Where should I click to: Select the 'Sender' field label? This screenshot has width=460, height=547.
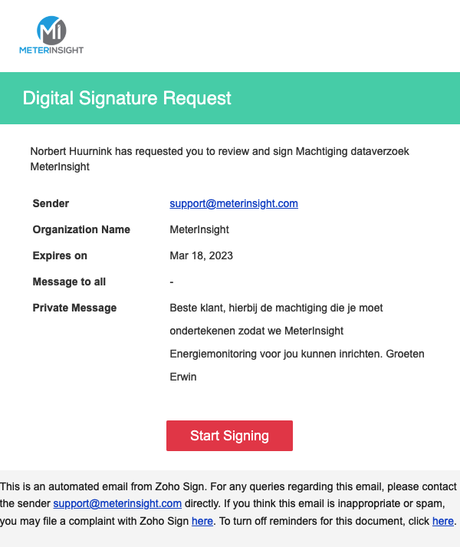click(x=51, y=203)
